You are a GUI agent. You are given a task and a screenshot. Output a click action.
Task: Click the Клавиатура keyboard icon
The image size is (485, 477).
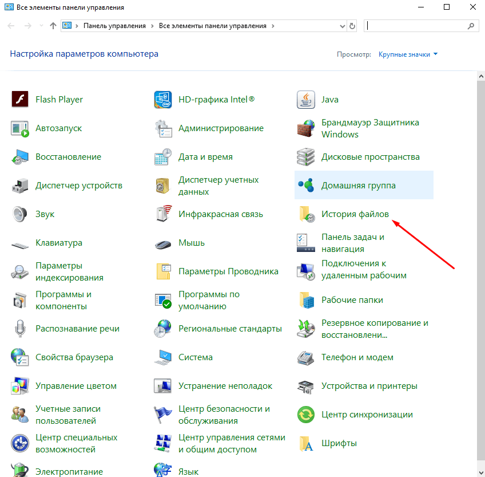[20, 246]
